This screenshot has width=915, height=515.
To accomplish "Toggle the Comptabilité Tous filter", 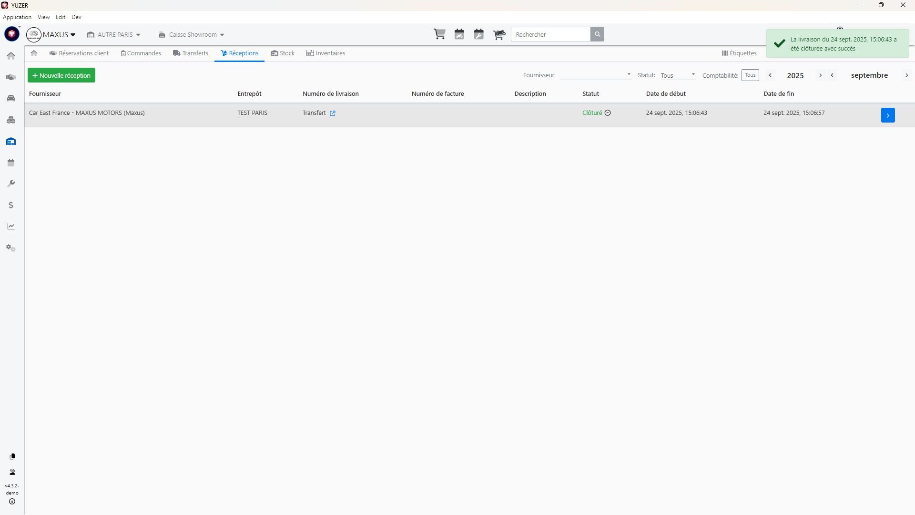I will point(750,75).
